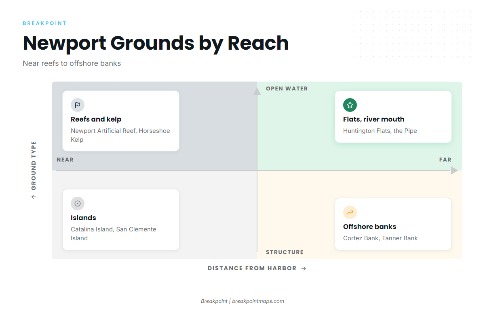Click the FAR axis label

(x=445, y=160)
